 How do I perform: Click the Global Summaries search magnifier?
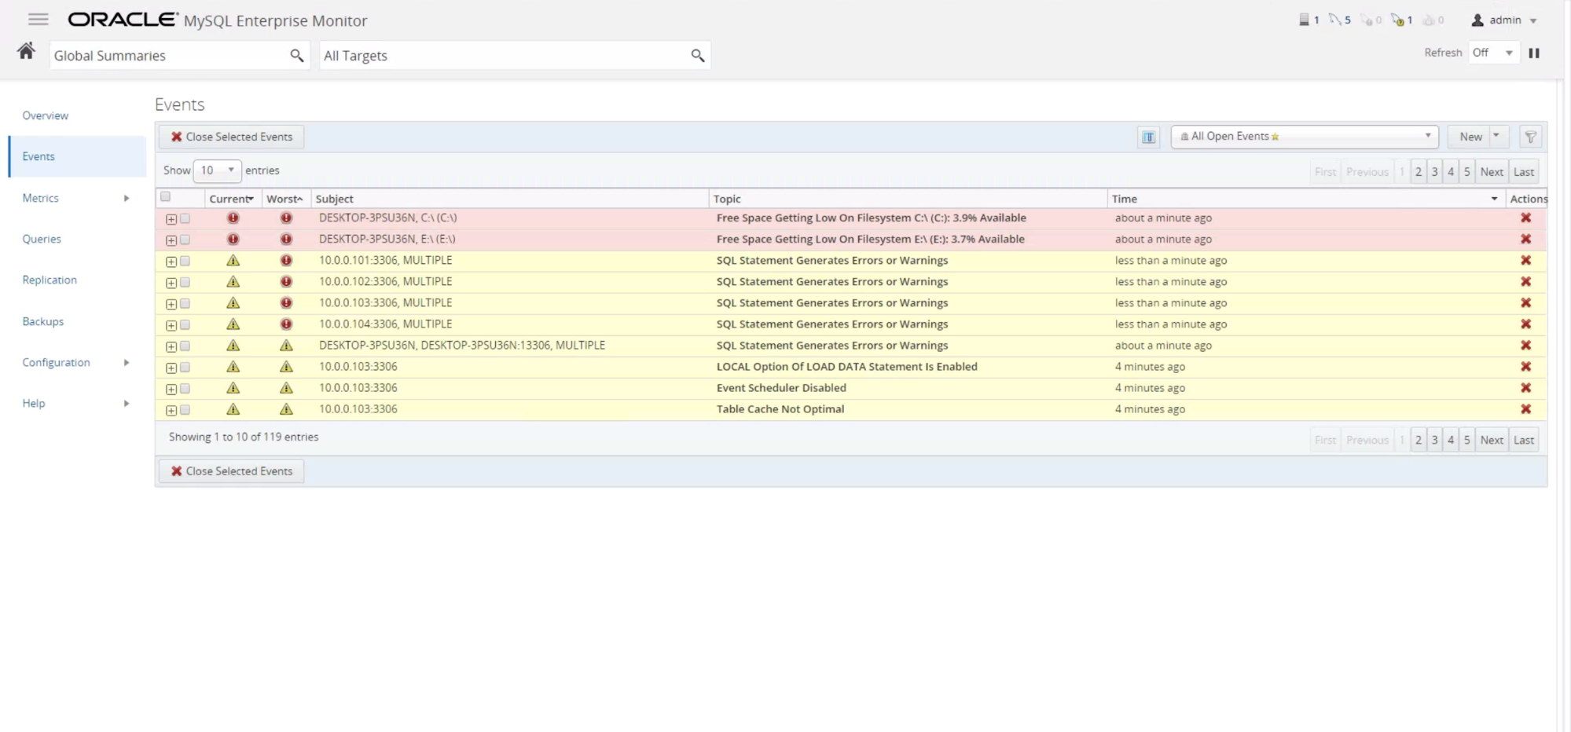tap(296, 55)
